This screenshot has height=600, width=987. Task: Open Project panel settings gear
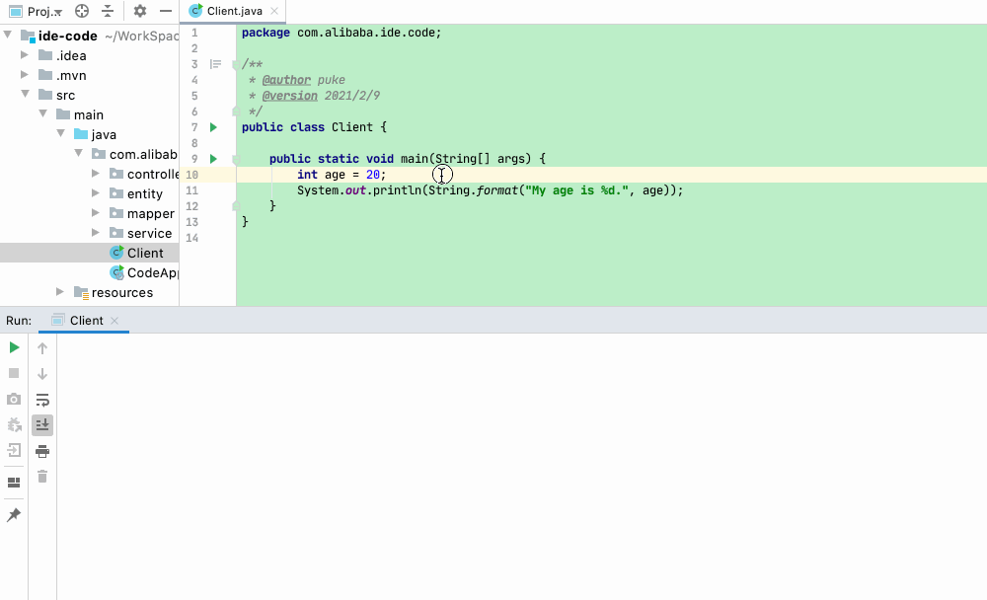coord(140,11)
